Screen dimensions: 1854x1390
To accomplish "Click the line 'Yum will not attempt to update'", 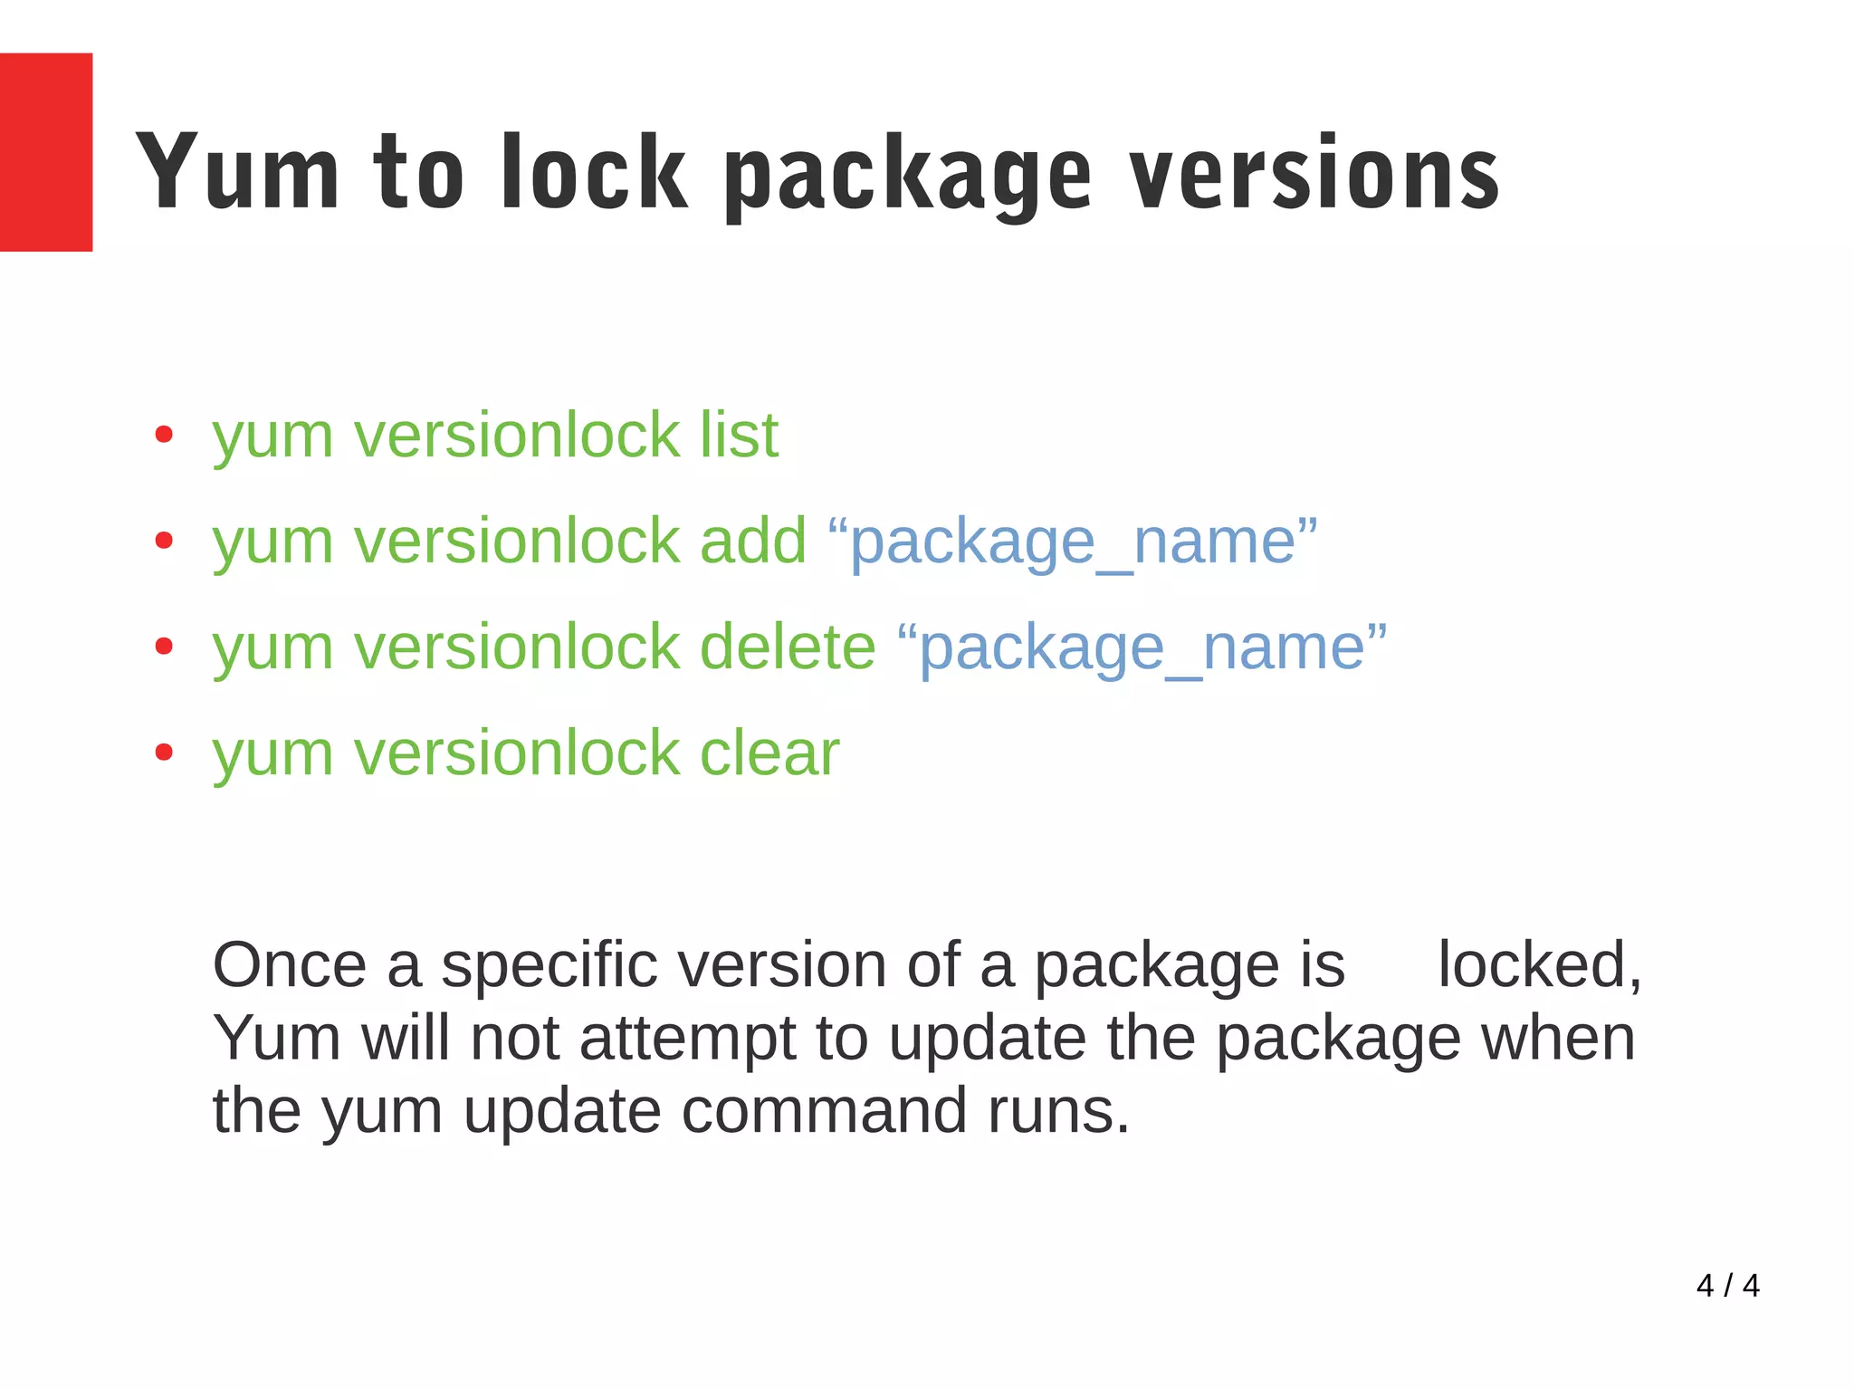I will click(924, 1040).
